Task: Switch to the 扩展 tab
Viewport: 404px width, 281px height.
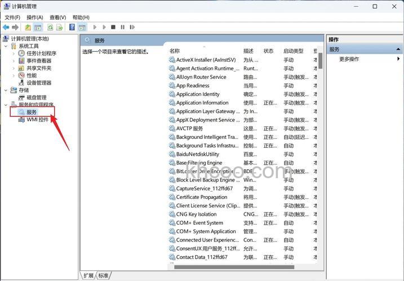Action: 88,275
